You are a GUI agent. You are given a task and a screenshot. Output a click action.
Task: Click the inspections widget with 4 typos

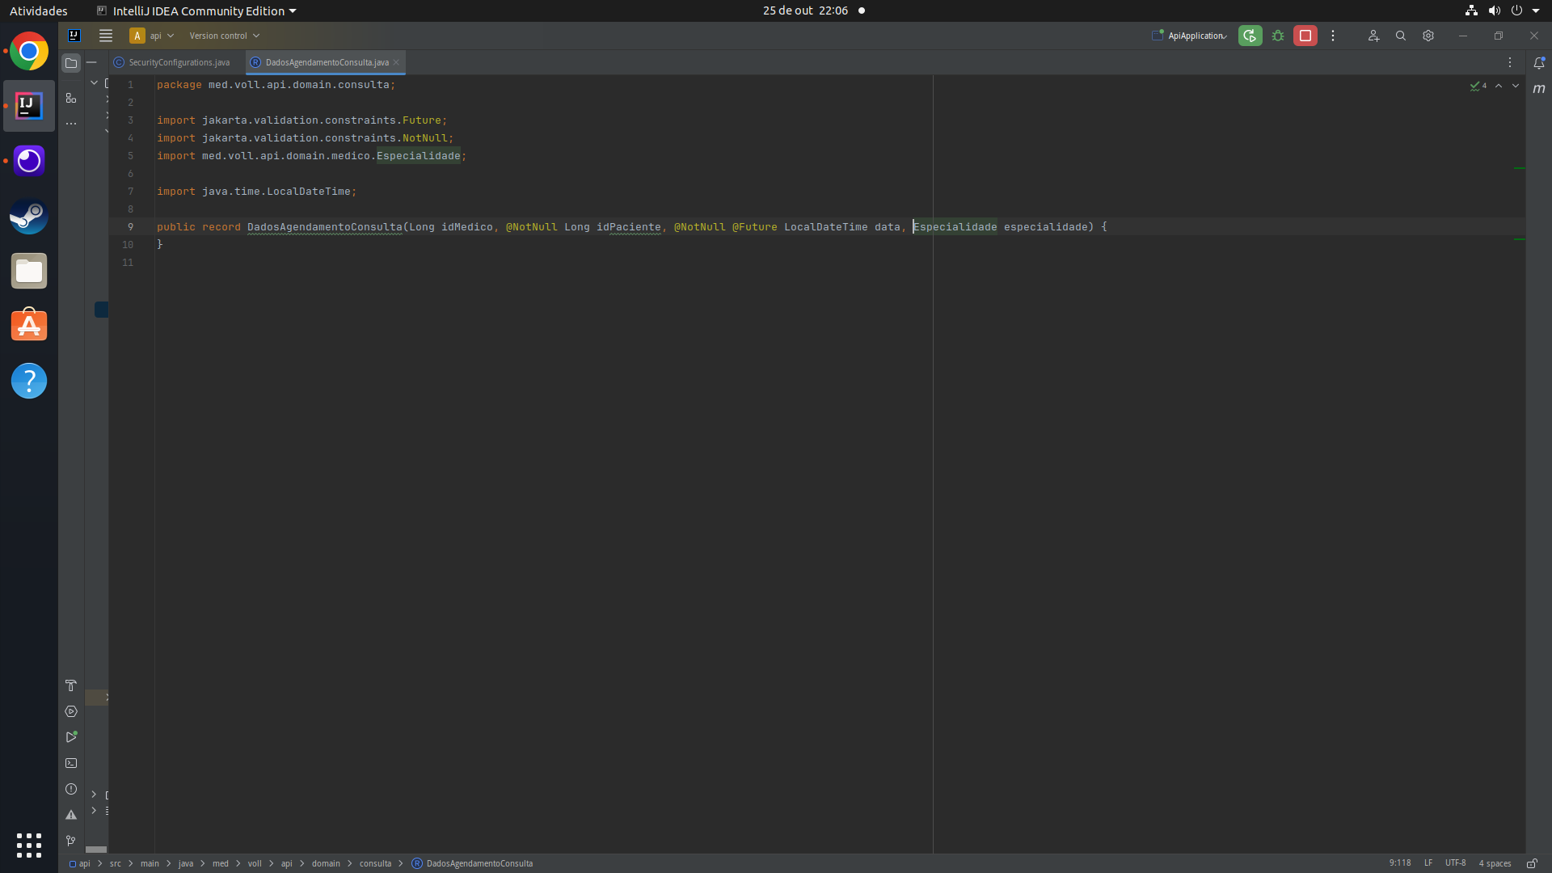coord(1478,86)
